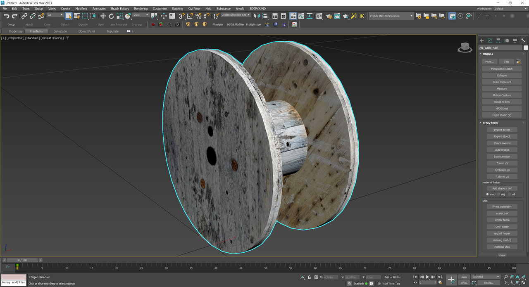Open the Create Selection Set dropdown
Viewport: 529px width, 287px height.
(236, 15)
